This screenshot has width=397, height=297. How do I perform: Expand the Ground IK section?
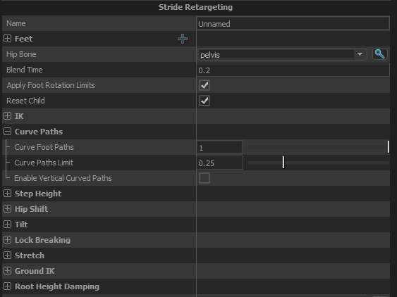point(8,271)
